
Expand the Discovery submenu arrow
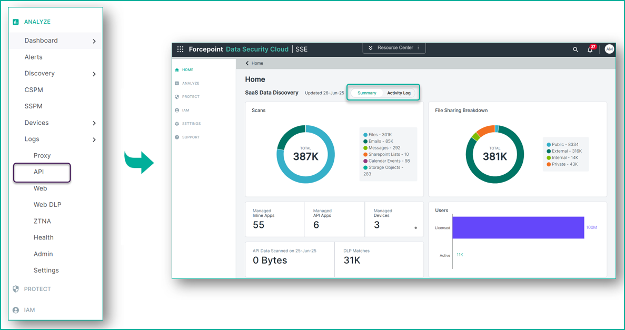tap(94, 74)
